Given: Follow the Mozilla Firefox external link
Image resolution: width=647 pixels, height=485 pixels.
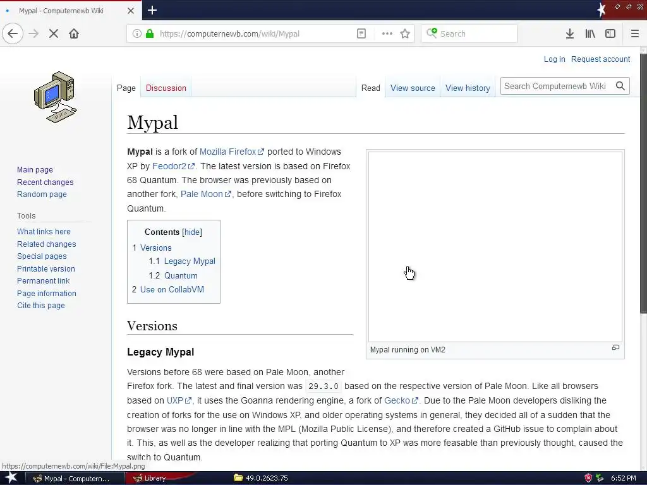Looking at the screenshot, I should [x=231, y=152].
